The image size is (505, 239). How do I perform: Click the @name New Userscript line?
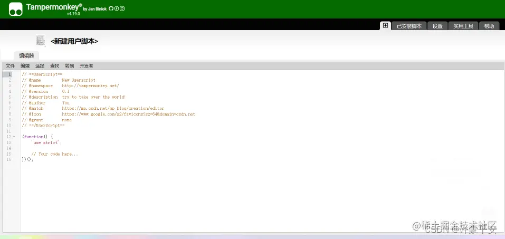(x=59, y=80)
